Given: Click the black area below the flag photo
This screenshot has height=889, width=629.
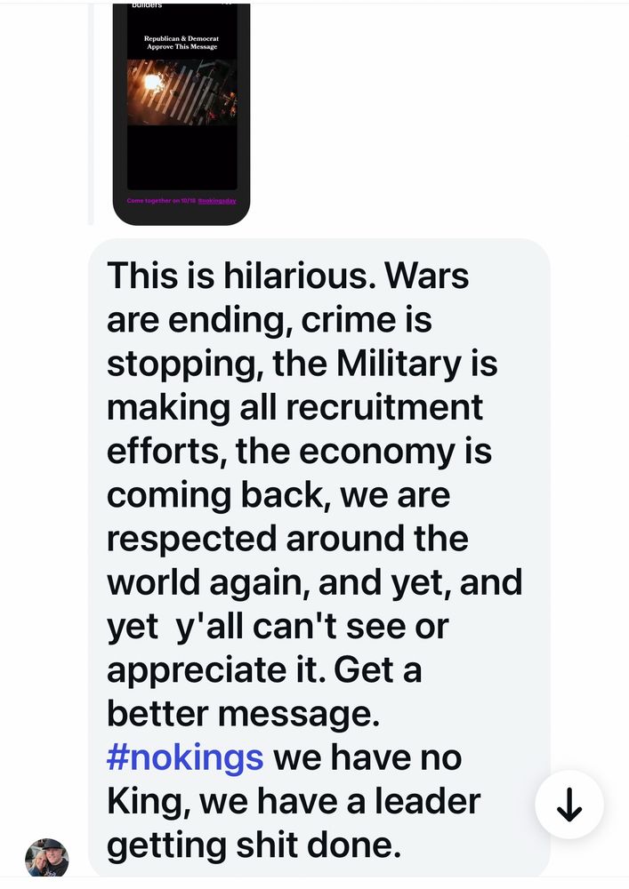Looking at the screenshot, I should click(x=182, y=157).
